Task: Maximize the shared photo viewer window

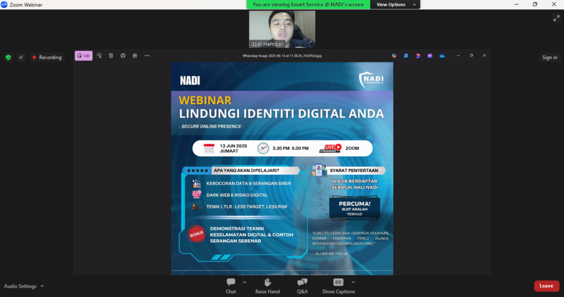Action: pyautogui.click(x=471, y=56)
